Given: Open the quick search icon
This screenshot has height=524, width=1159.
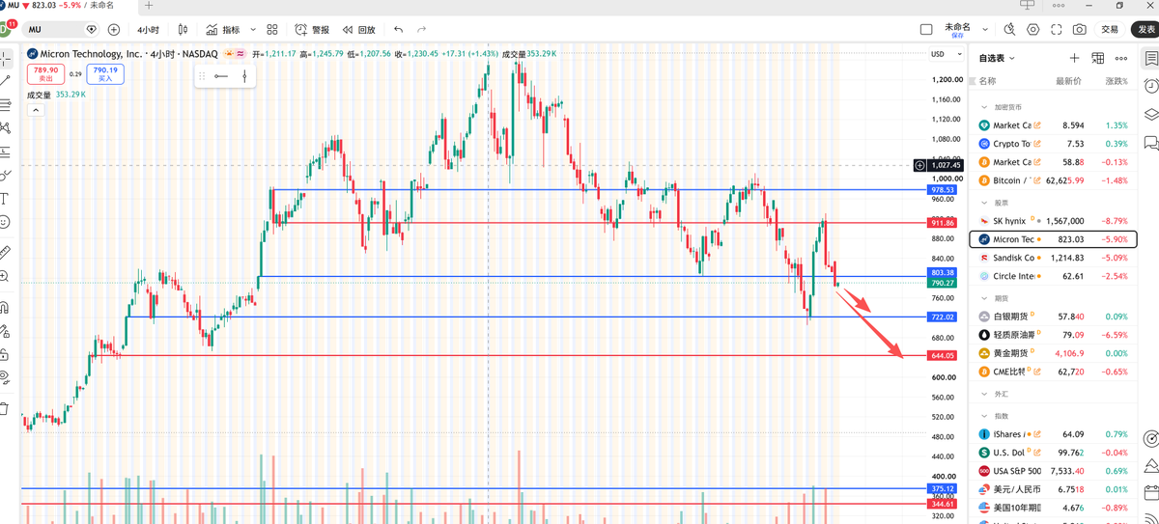Looking at the screenshot, I should click(1009, 30).
